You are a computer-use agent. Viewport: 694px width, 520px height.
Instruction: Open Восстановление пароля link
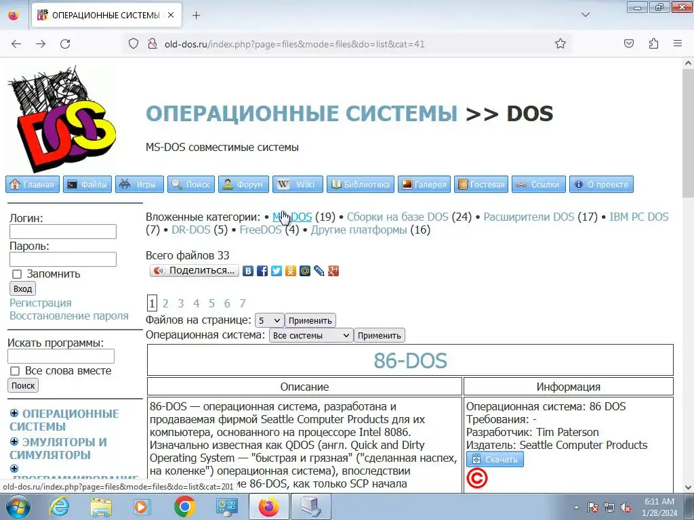pyautogui.click(x=69, y=316)
